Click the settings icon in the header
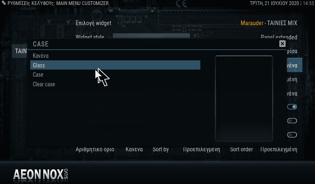 pyautogui.click(x=4, y=3)
